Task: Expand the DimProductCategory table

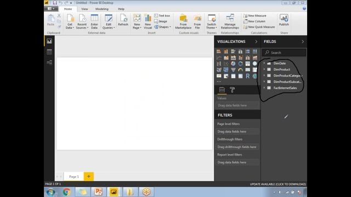Action: [264, 76]
